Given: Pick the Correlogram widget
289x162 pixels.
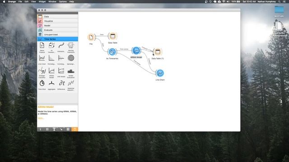Looking at the screenshot, I should pos(61,60).
